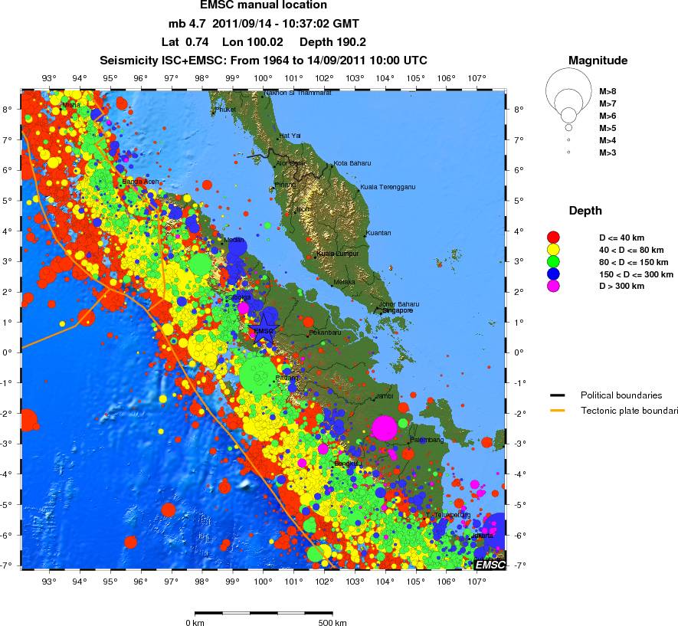The width and height of the screenshot is (678, 626).
Task: Click the 'Bengkulu' city label
Action: [x=348, y=464]
